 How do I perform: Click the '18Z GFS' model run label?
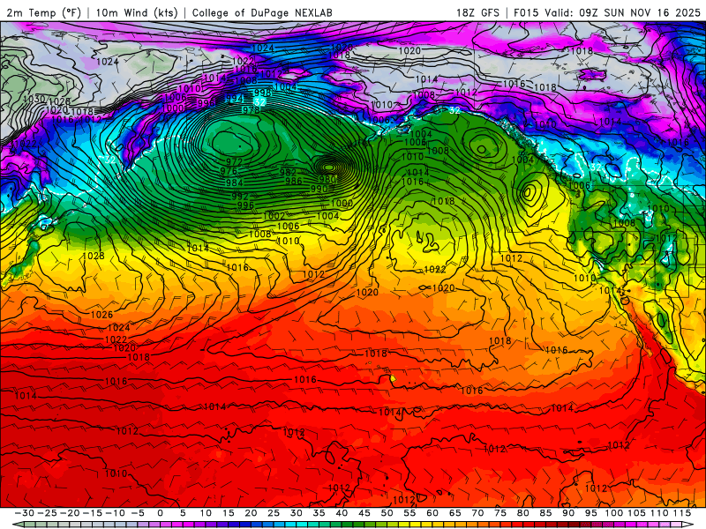pos(477,12)
